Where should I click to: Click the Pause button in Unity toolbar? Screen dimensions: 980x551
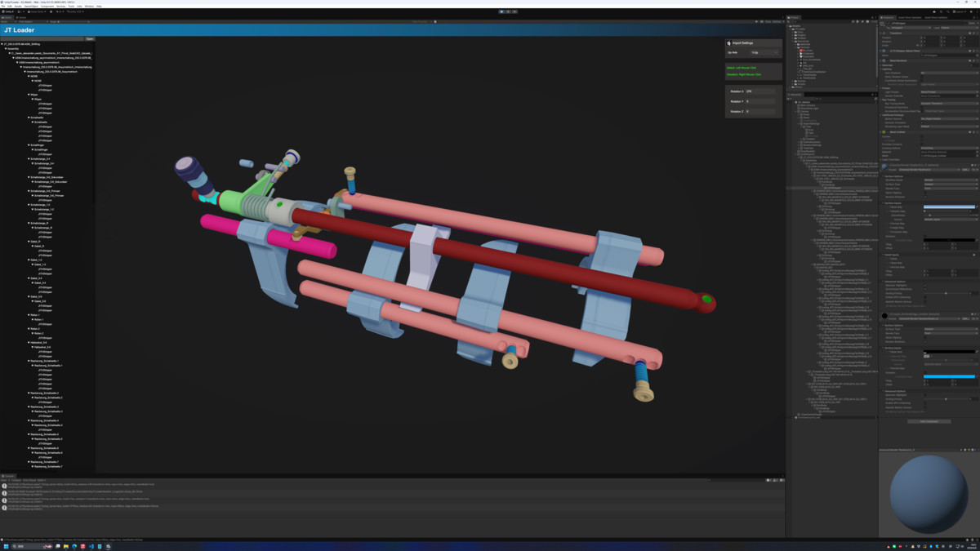(508, 11)
